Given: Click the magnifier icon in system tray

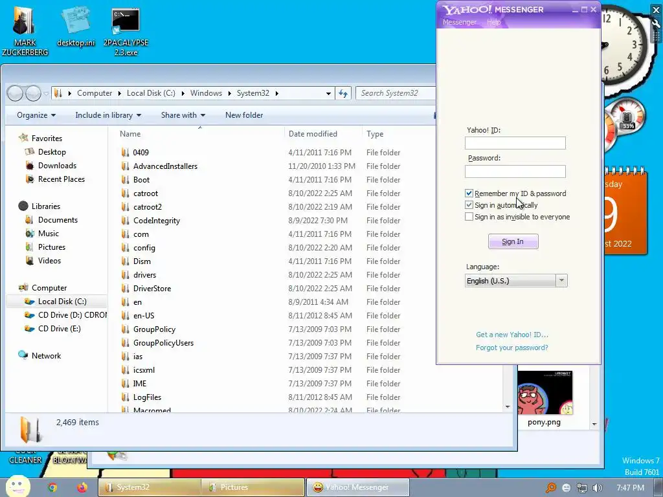Looking at the screenshot, I should (x=551, y=488).
